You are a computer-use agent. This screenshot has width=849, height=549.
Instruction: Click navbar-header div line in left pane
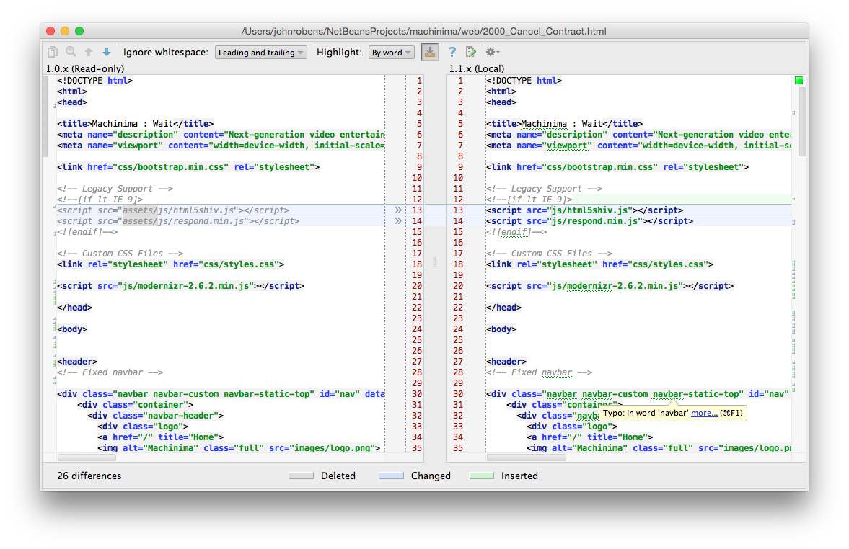pos(156,416)
